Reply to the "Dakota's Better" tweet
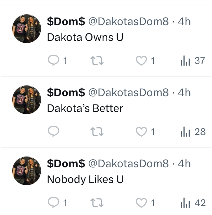This screenshot has height=215, width=212. (54, 131)
